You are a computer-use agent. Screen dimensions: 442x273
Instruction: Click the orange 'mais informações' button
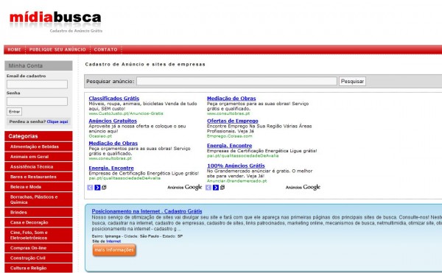(114, 250)
